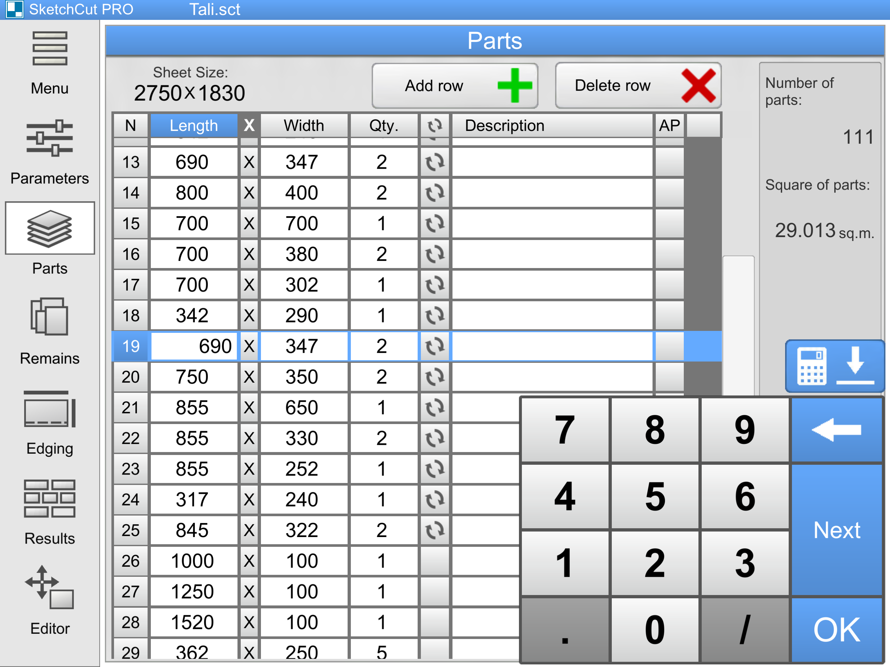Click X swap header between Length and Width
The image size is (890, 667).
pyautogui.click(x=249, y=125)
